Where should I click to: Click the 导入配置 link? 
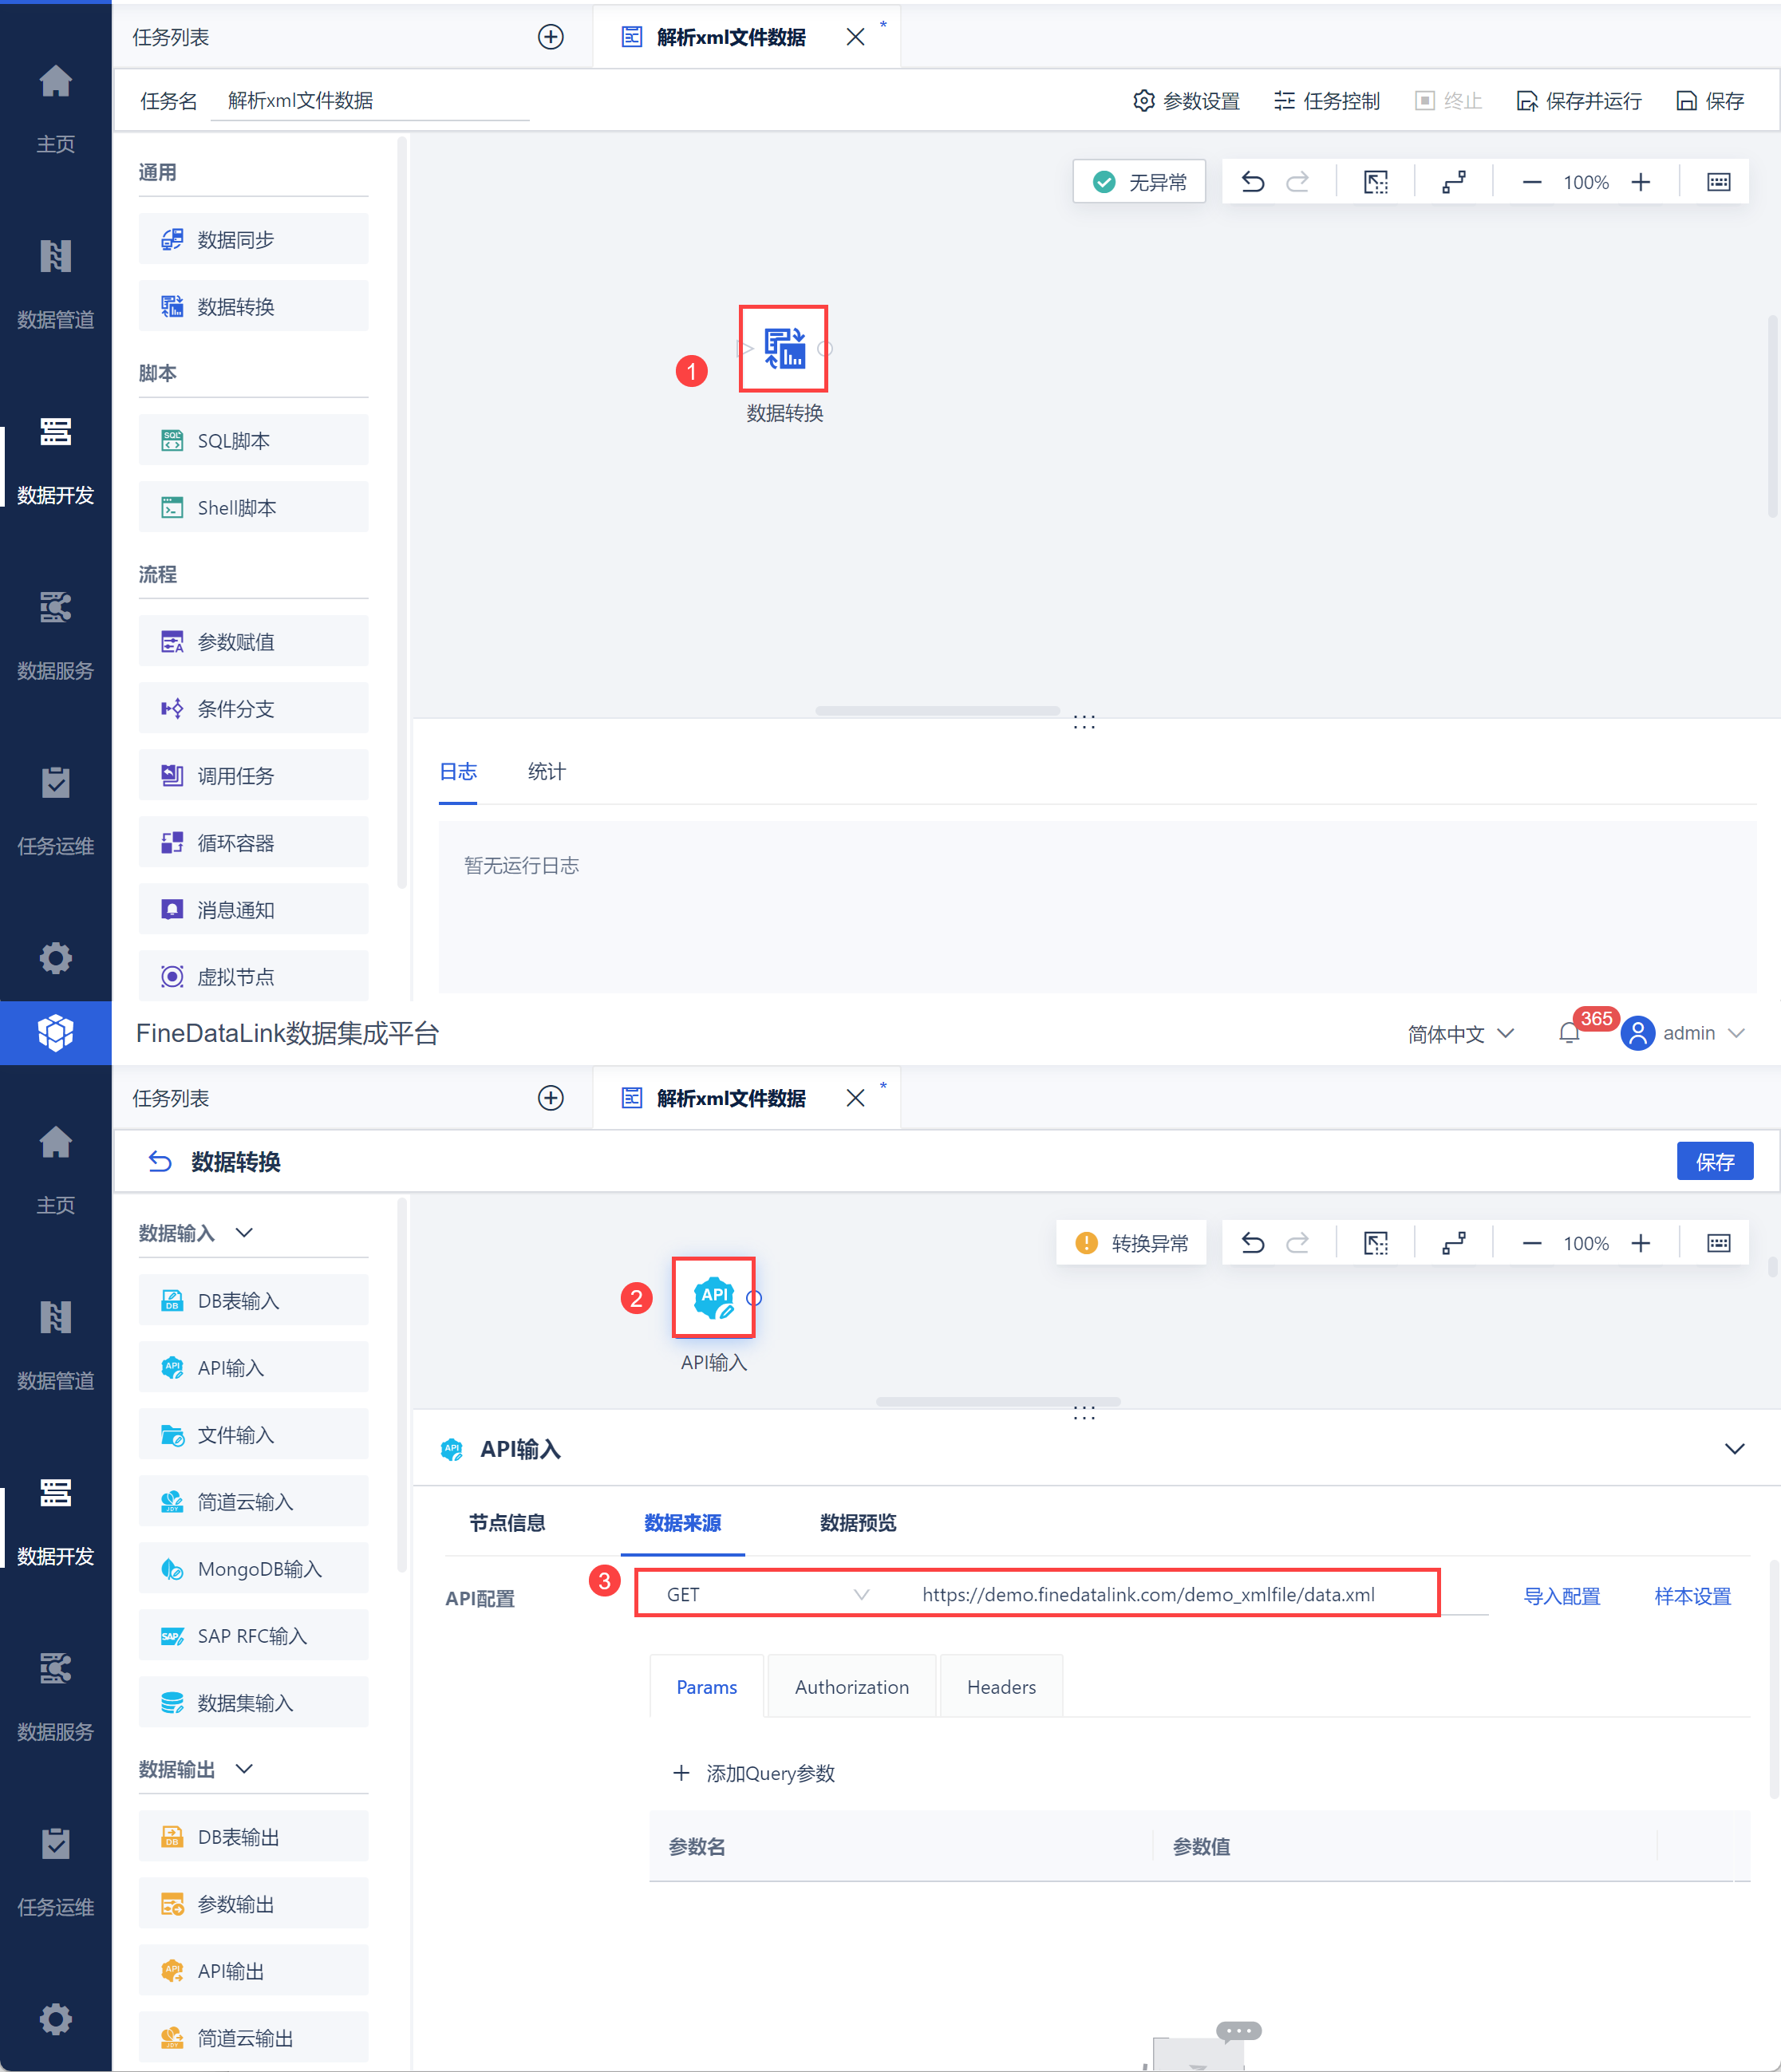[1561, 1596]
